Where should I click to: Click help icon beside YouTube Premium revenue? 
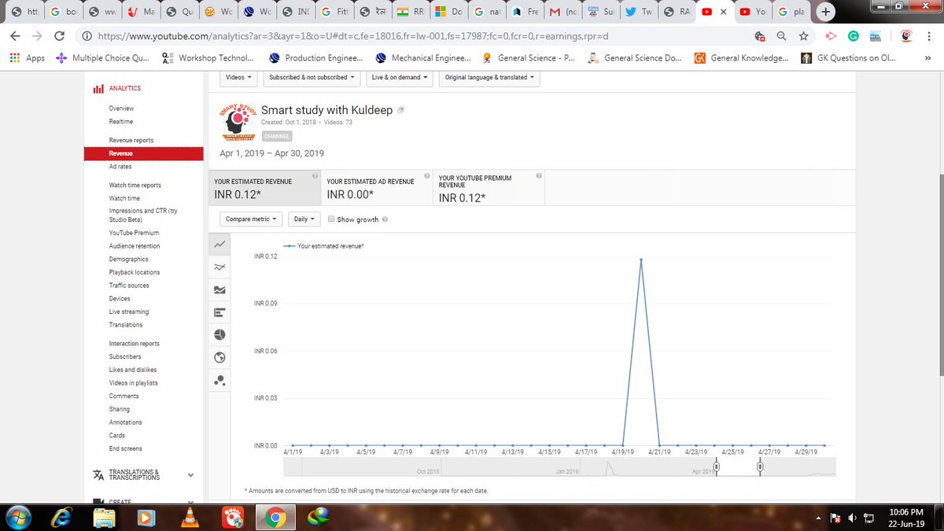point(539,175)
